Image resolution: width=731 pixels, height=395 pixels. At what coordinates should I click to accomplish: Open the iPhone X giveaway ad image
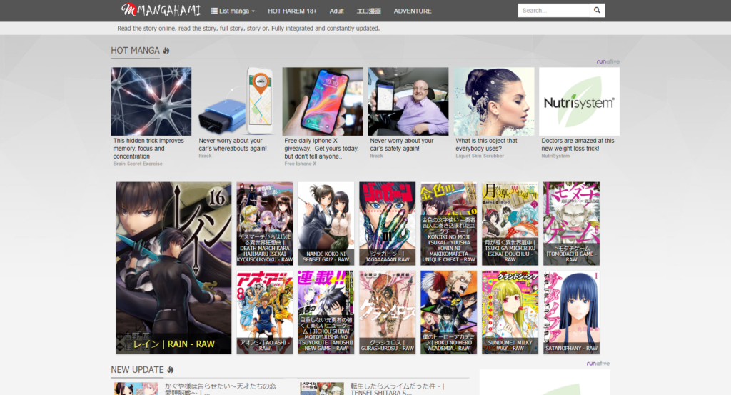pos(322,101)
